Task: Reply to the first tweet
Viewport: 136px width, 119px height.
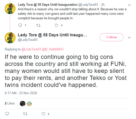Action: 20,25
